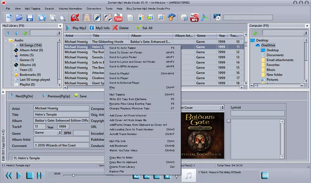Choose Watch YouTube Video from the context menu
This screenshot has width=311, height=183.
click(142, 150)
